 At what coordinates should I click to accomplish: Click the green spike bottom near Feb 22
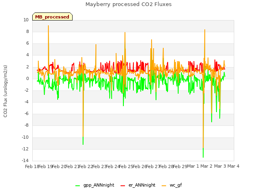point(83,144)
